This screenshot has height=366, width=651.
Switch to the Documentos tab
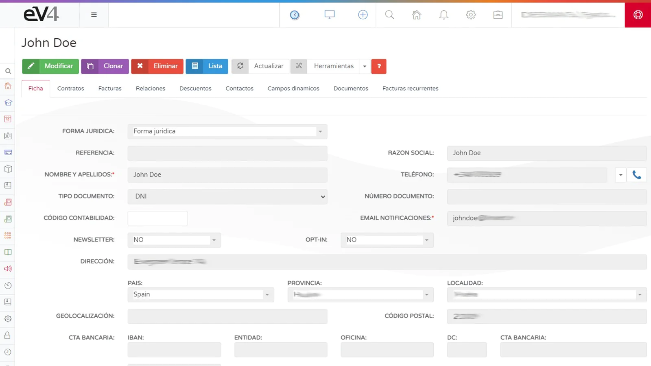pos(351,89)
